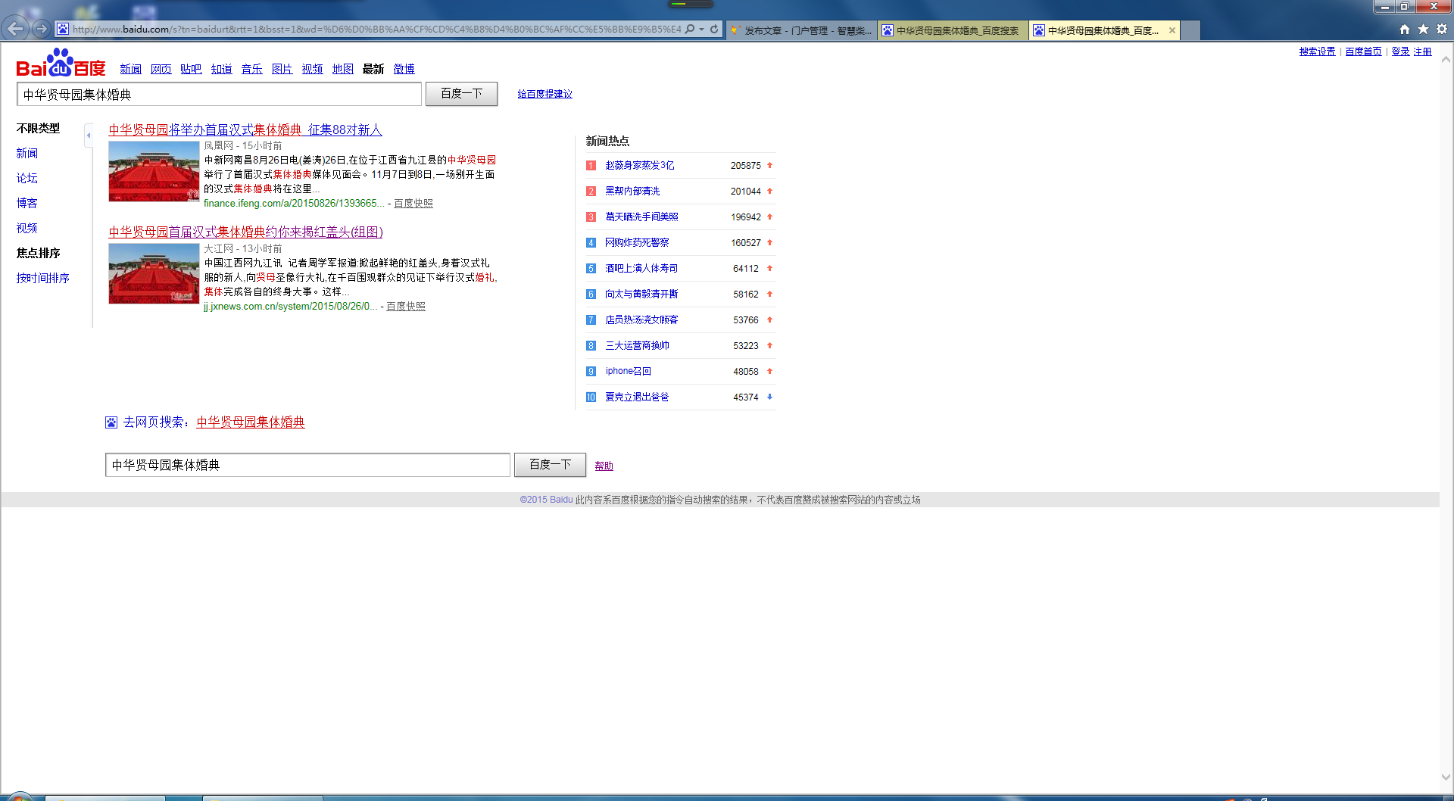Open hot news 赵薇身家聚发3亿

point(639,165)
